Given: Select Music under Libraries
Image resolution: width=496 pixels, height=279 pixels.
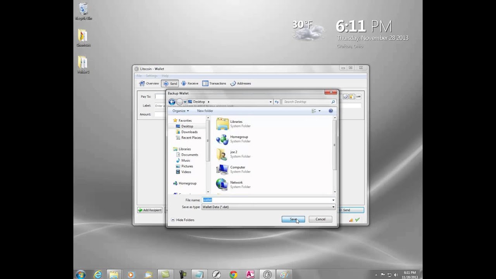Looking at the screenshot, I should coord(183,160).
